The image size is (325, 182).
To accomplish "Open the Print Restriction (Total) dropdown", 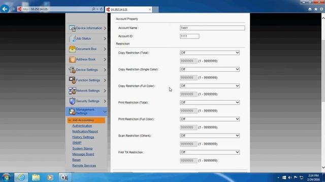I will coord(210,103).
